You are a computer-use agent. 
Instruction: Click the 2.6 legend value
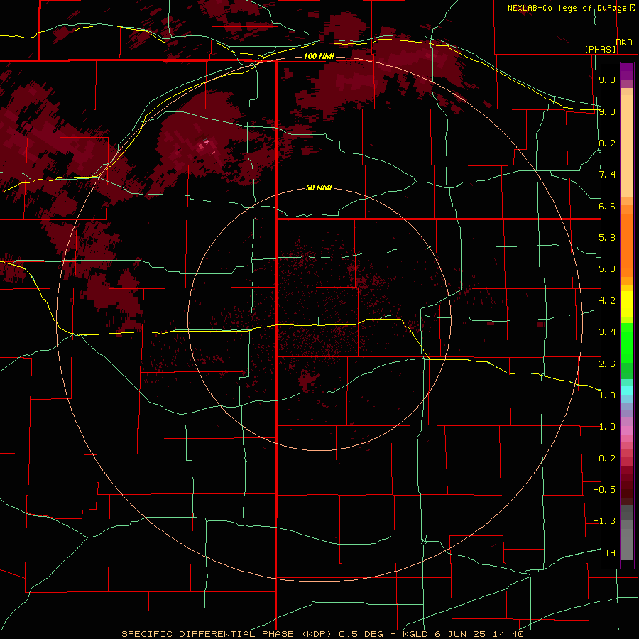point(607,364)
